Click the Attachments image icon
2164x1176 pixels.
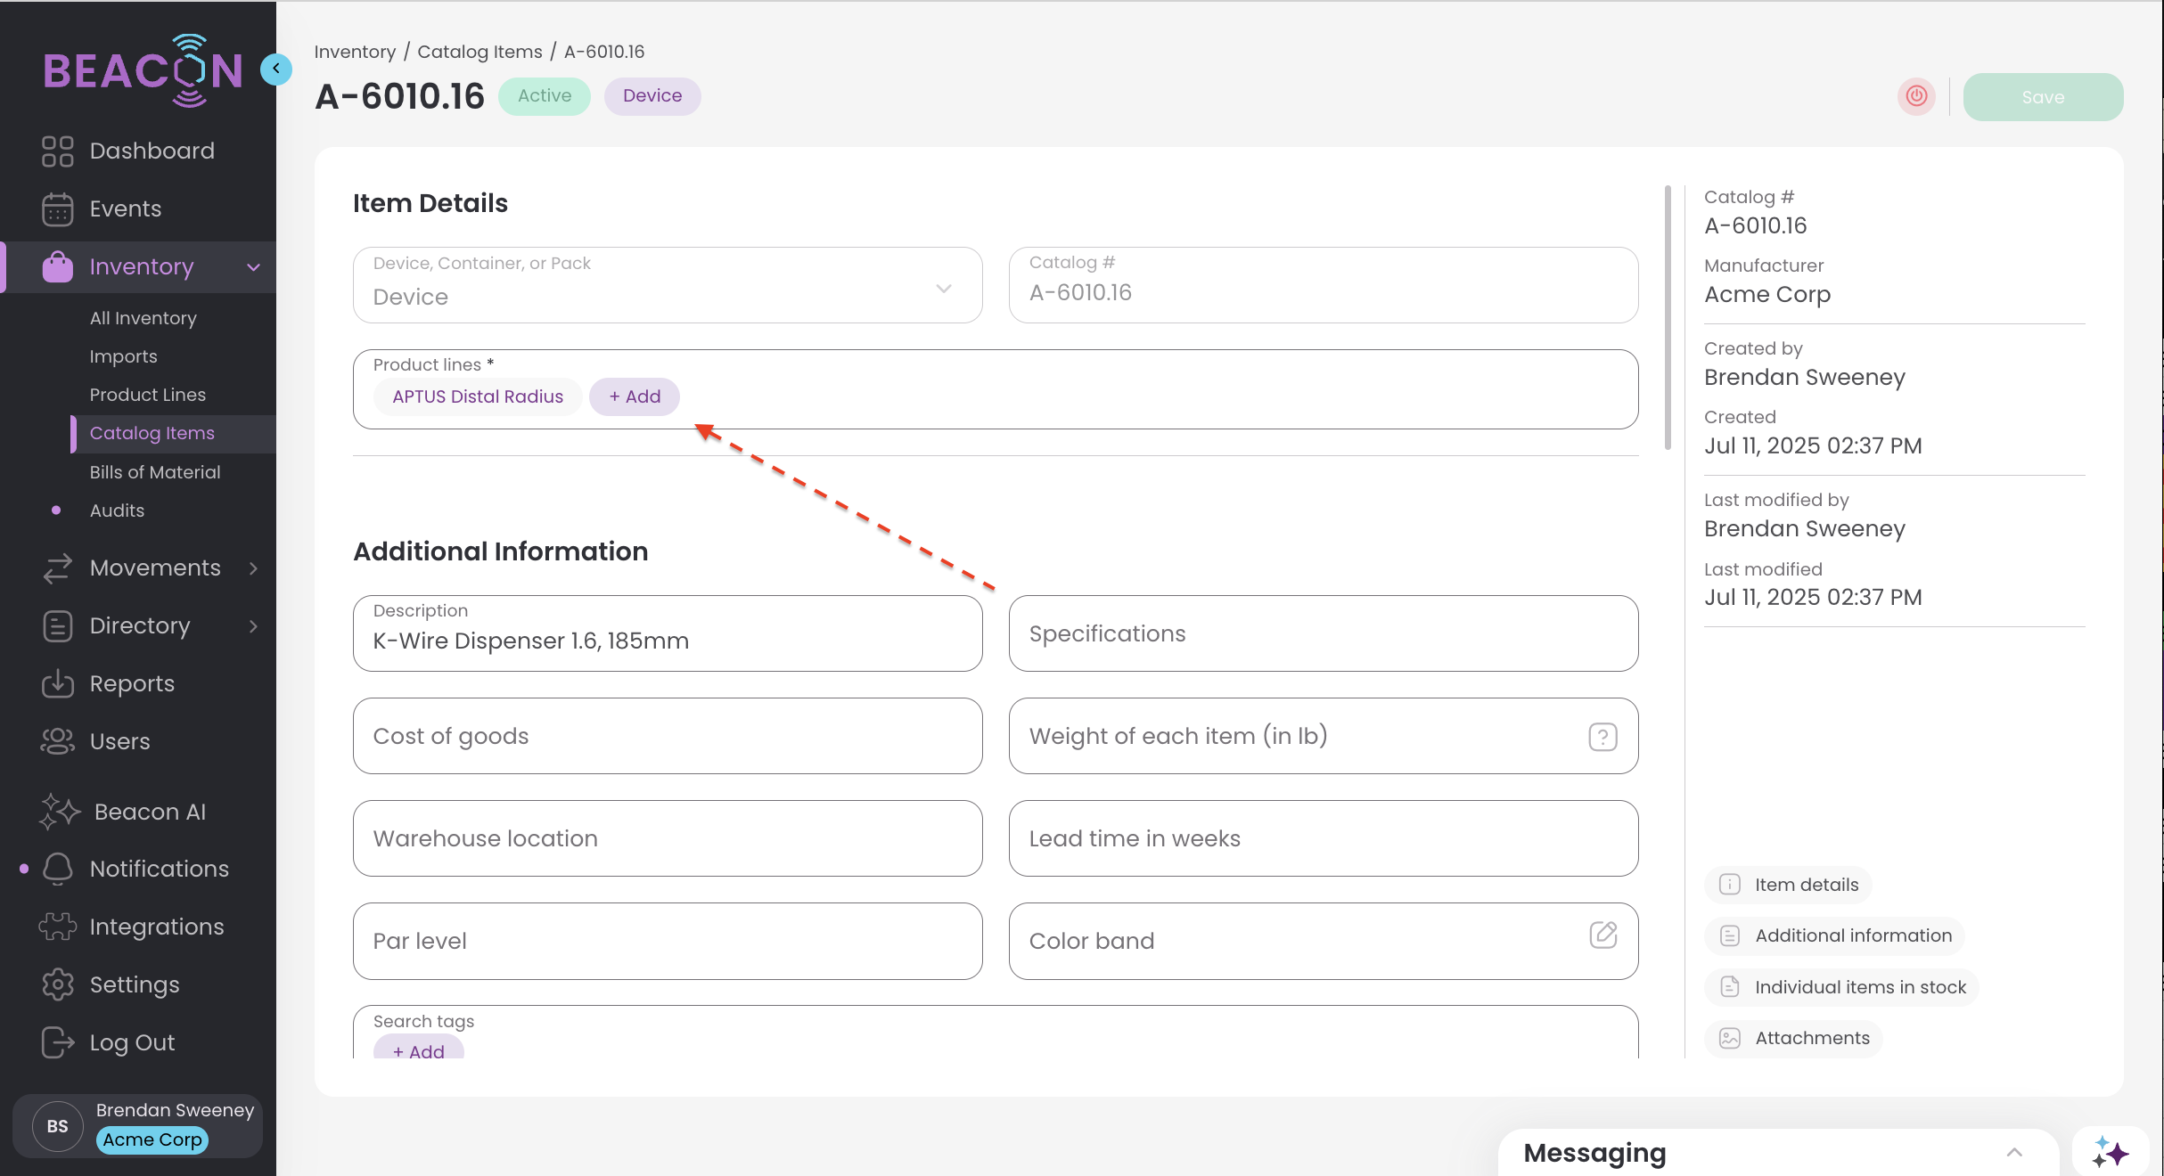click(x=1729, y=1038)
